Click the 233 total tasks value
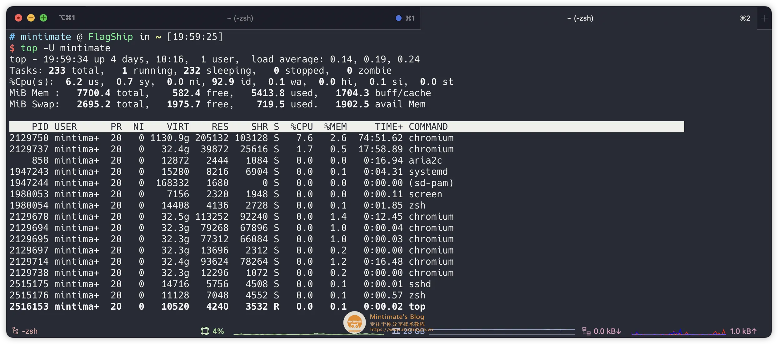 pyautogui.click(x=57, y=71)
